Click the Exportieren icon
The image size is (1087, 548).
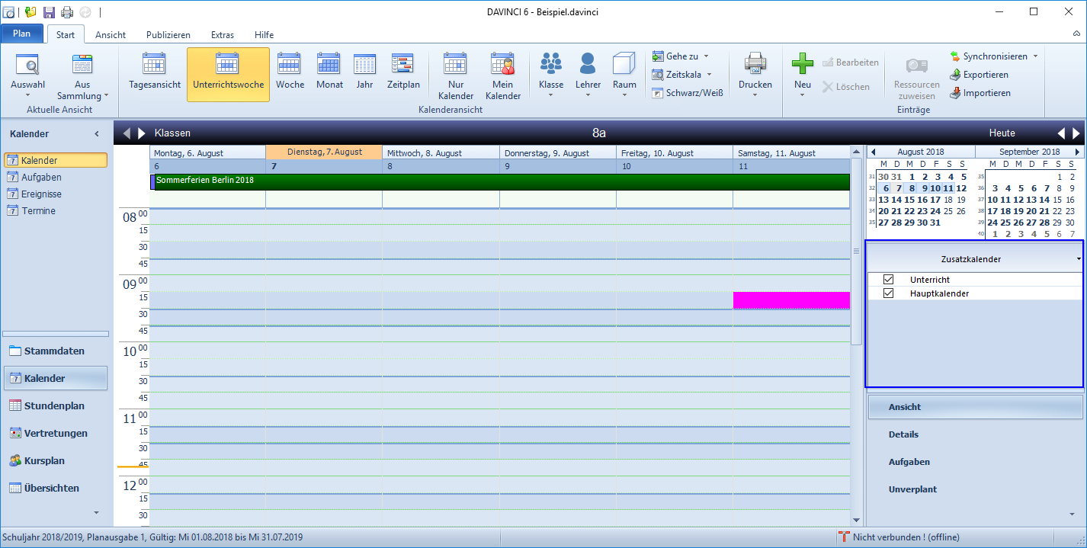[x=955, y=75]
